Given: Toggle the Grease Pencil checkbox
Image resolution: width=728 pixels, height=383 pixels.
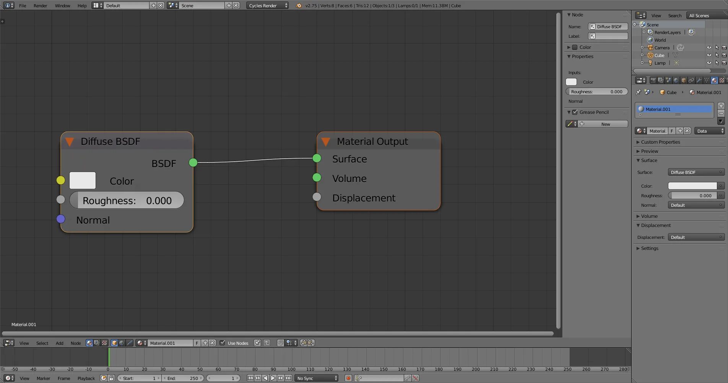Looking at the screenshot, I should tap(575, 112).
